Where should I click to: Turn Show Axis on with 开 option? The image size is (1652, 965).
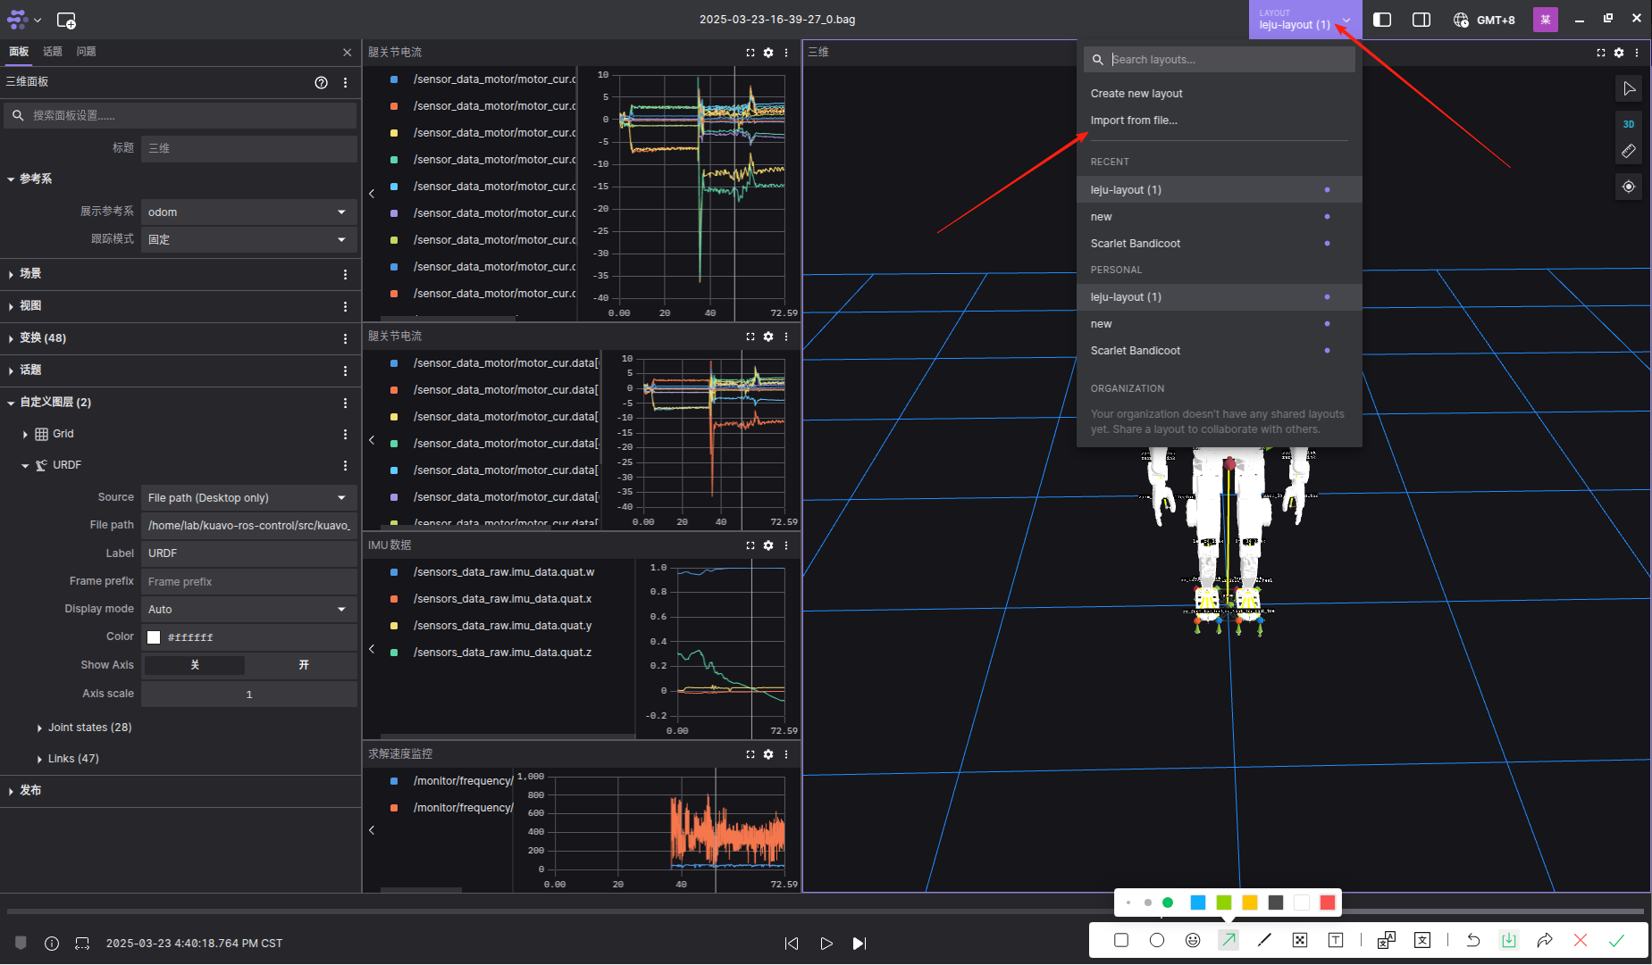pos(303,665)
